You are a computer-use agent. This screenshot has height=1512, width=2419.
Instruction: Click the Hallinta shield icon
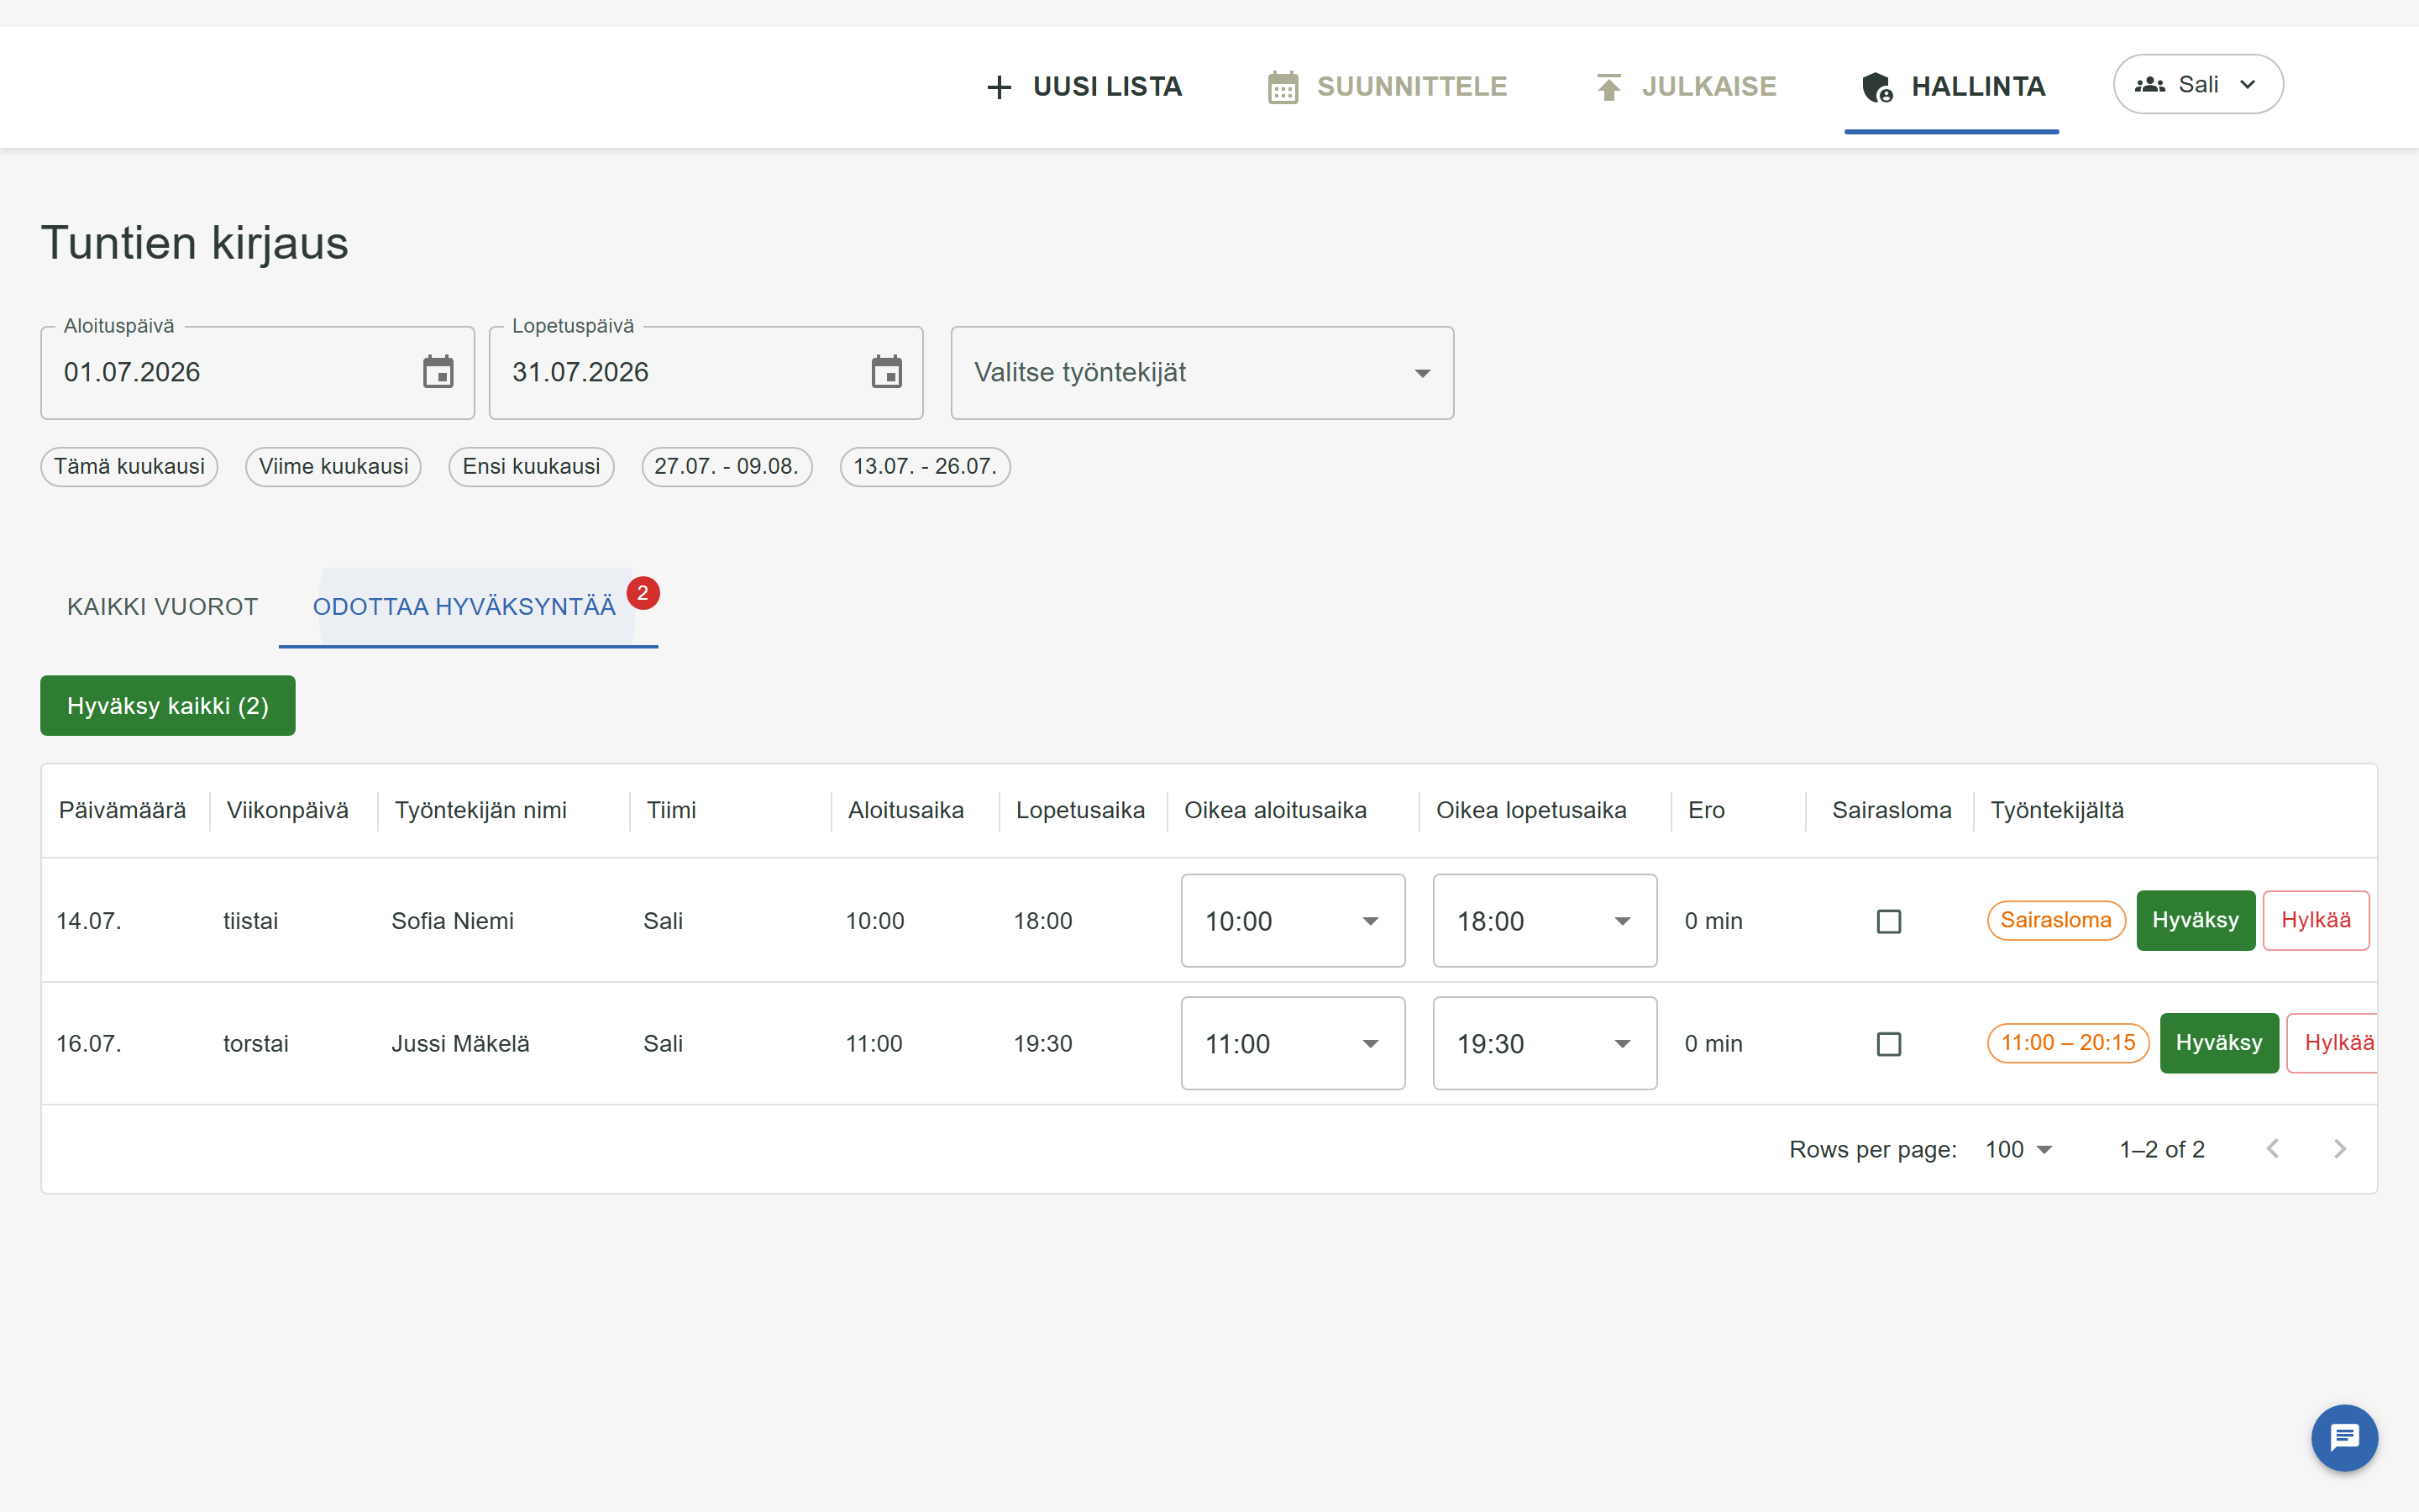tap(1877, 87)
